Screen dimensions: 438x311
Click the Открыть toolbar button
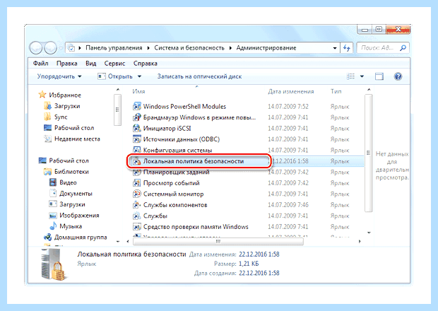[115, 76]
